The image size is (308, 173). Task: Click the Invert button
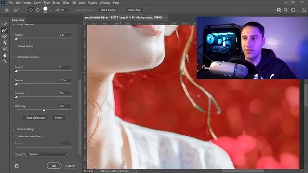(59, 118)
